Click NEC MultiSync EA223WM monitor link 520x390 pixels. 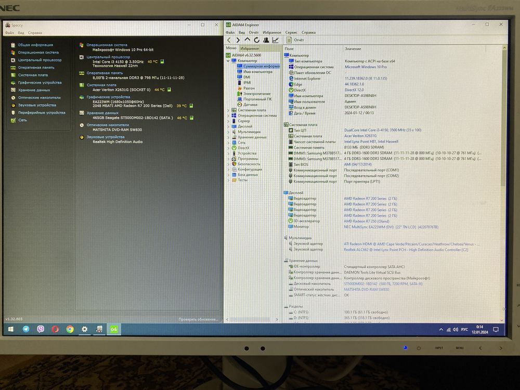click(x=391, y=227)
